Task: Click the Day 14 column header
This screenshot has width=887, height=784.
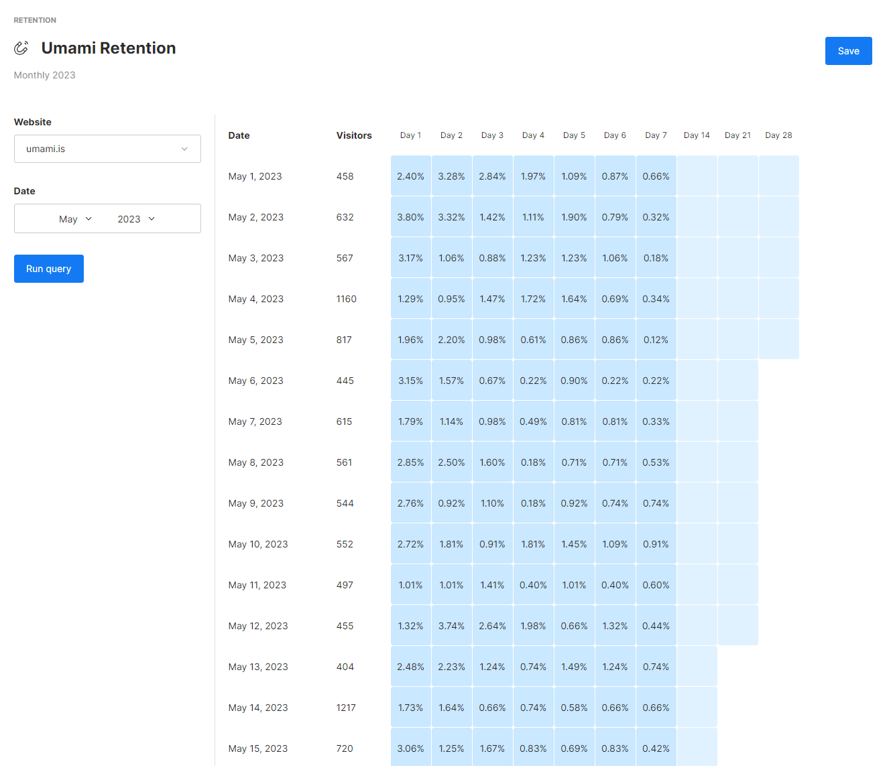Action: coord(697,135)
